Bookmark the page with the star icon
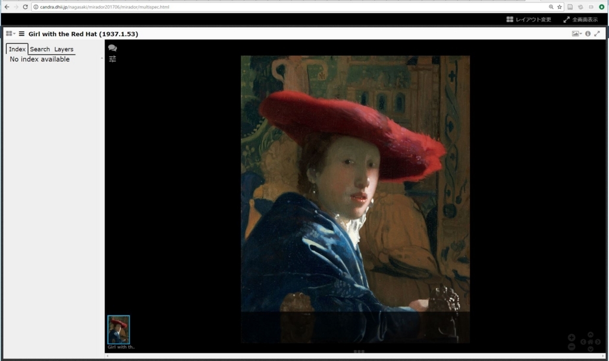This screenshot has height=361, width=609. [x=560, y=7]
